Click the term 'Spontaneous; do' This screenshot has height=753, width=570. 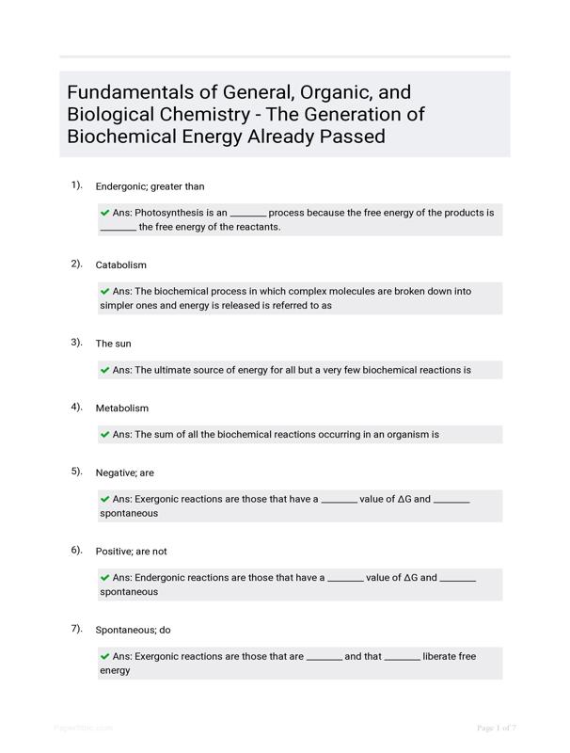tap(133, 630)
